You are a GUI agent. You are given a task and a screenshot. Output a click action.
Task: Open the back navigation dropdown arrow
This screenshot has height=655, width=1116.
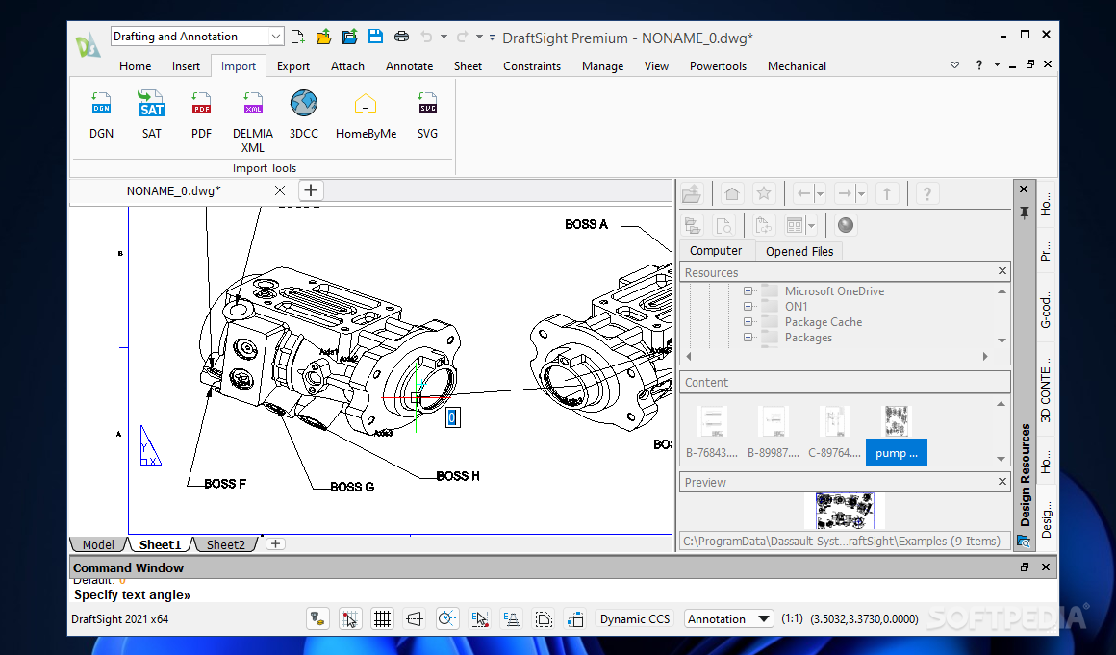pos(820,193)
